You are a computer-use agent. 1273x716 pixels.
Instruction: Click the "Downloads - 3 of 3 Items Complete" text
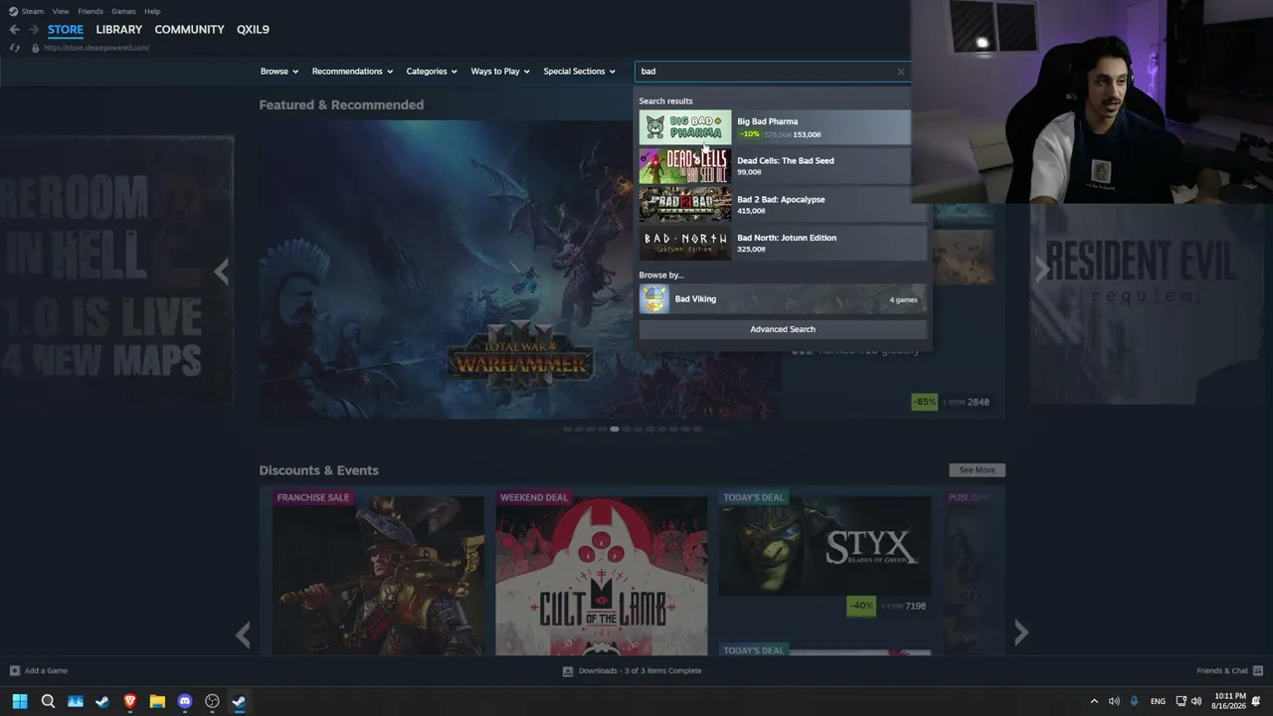640,671
